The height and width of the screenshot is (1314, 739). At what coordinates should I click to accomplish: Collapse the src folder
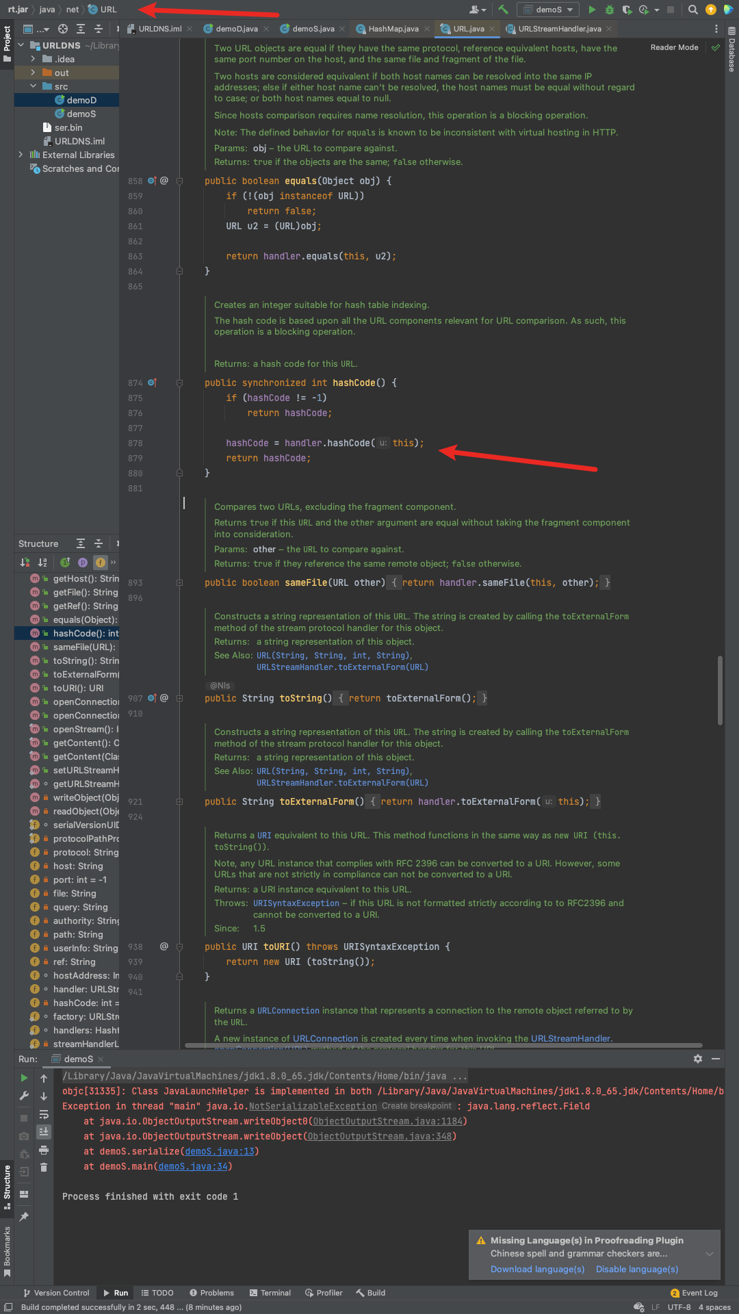33,86
